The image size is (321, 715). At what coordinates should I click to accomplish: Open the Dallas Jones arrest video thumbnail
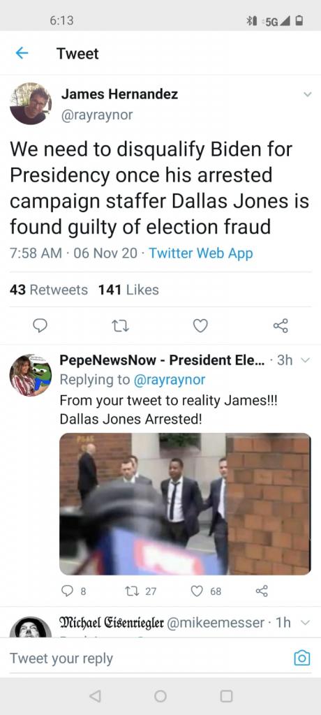[185, 504]
